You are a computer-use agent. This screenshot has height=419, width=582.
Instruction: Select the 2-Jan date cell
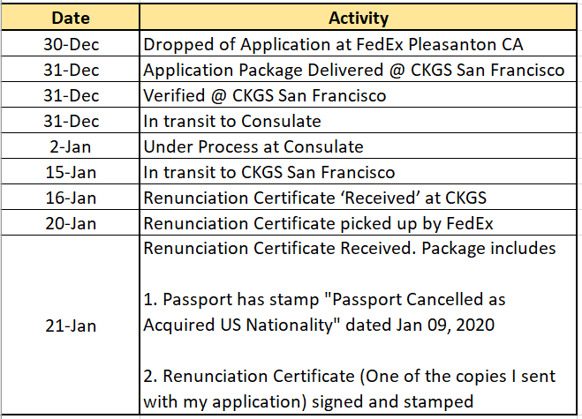point(71,146)
